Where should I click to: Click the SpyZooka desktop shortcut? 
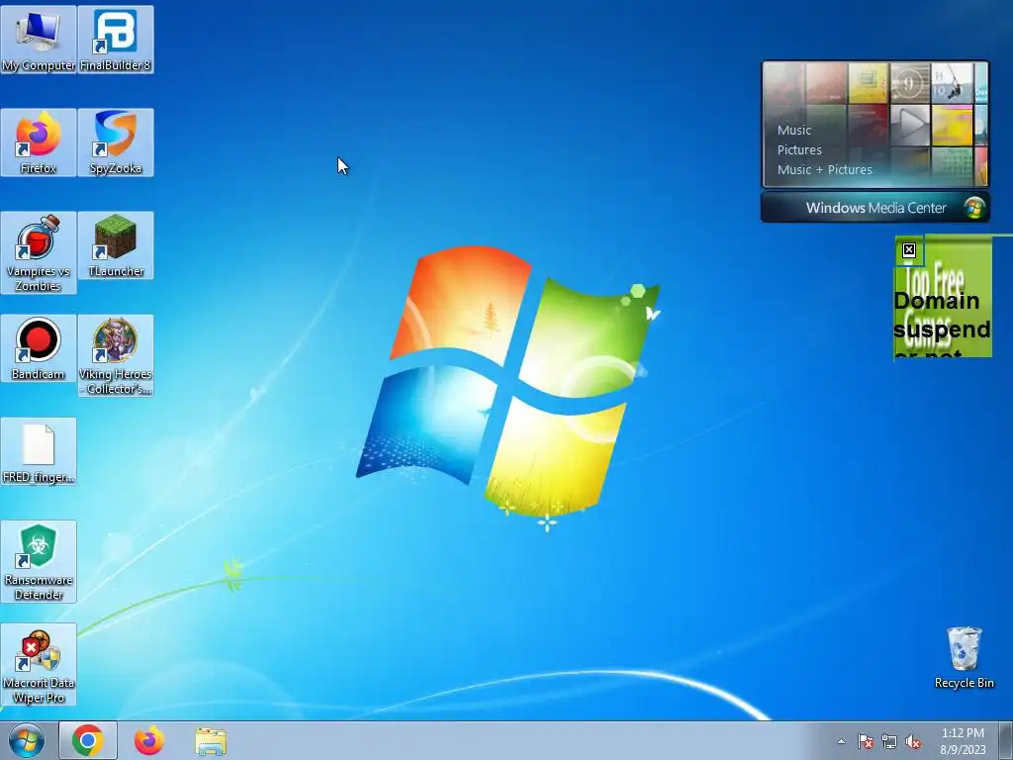click(x=116, y=142)
